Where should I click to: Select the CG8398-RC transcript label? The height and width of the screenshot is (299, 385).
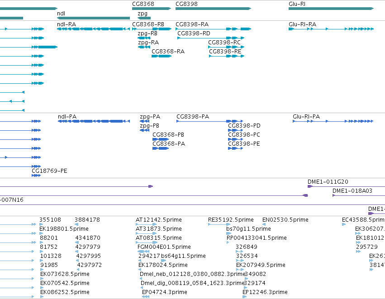[x=224, y=43]
